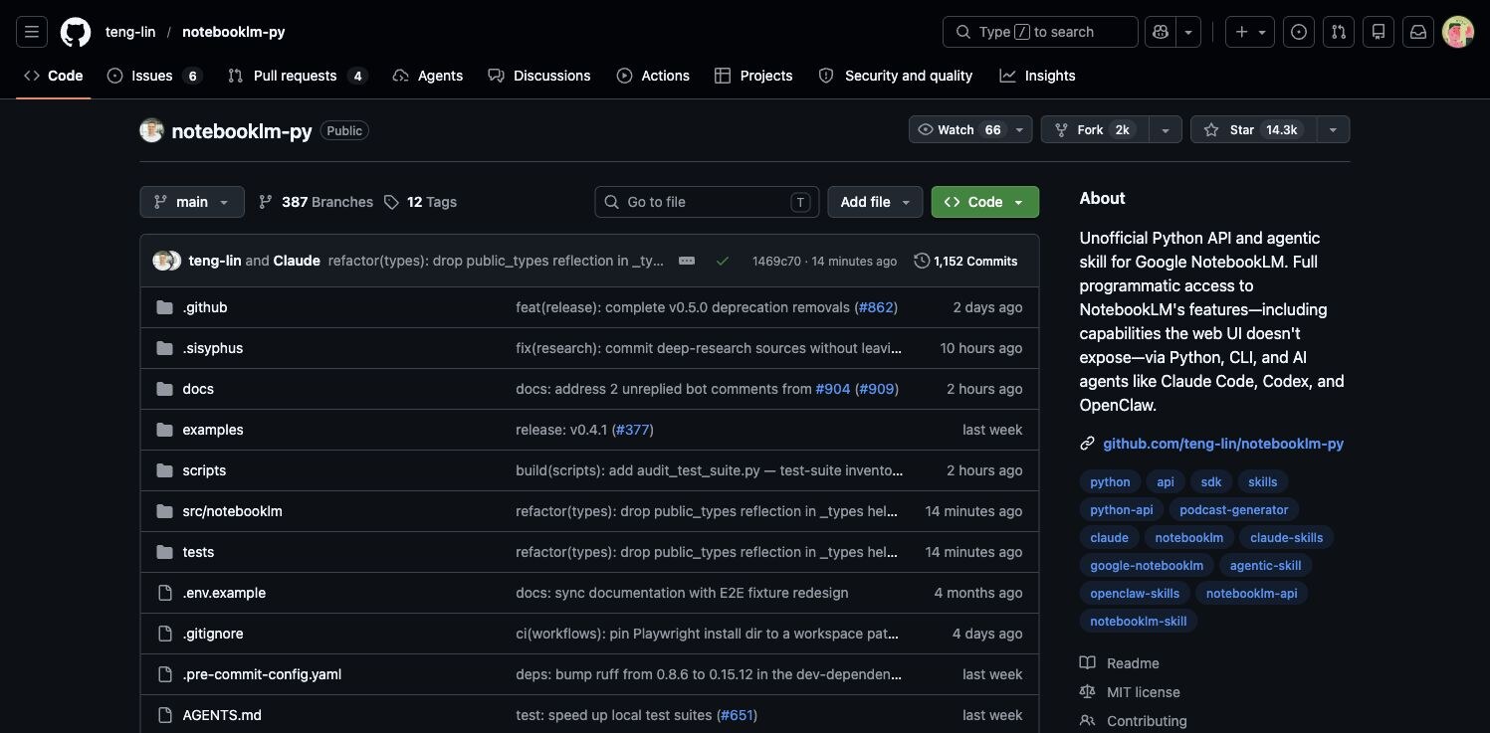Select the openclaw-skills topic tag
Screen dimensions: 1490x733
[1135, 593]
